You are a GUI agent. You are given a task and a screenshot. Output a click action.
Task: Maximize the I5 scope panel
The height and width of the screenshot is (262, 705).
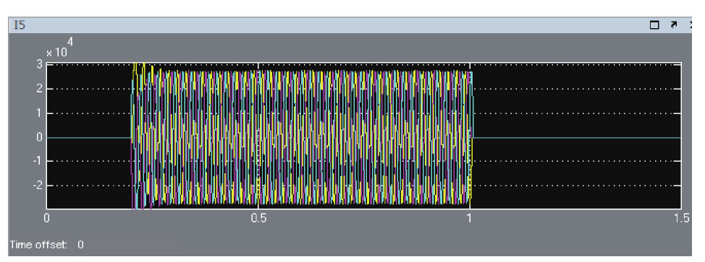coord(654,25)
